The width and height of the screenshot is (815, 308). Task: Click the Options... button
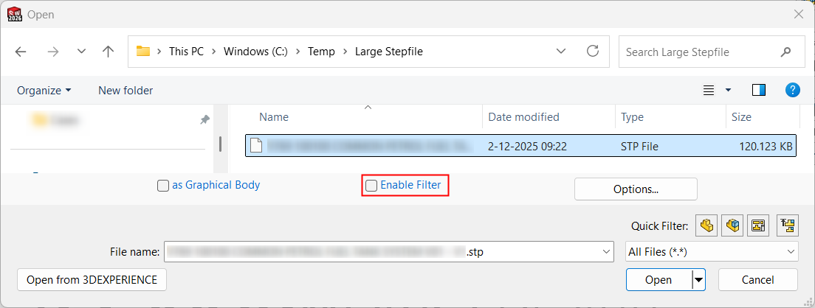(x=636, y=189)
